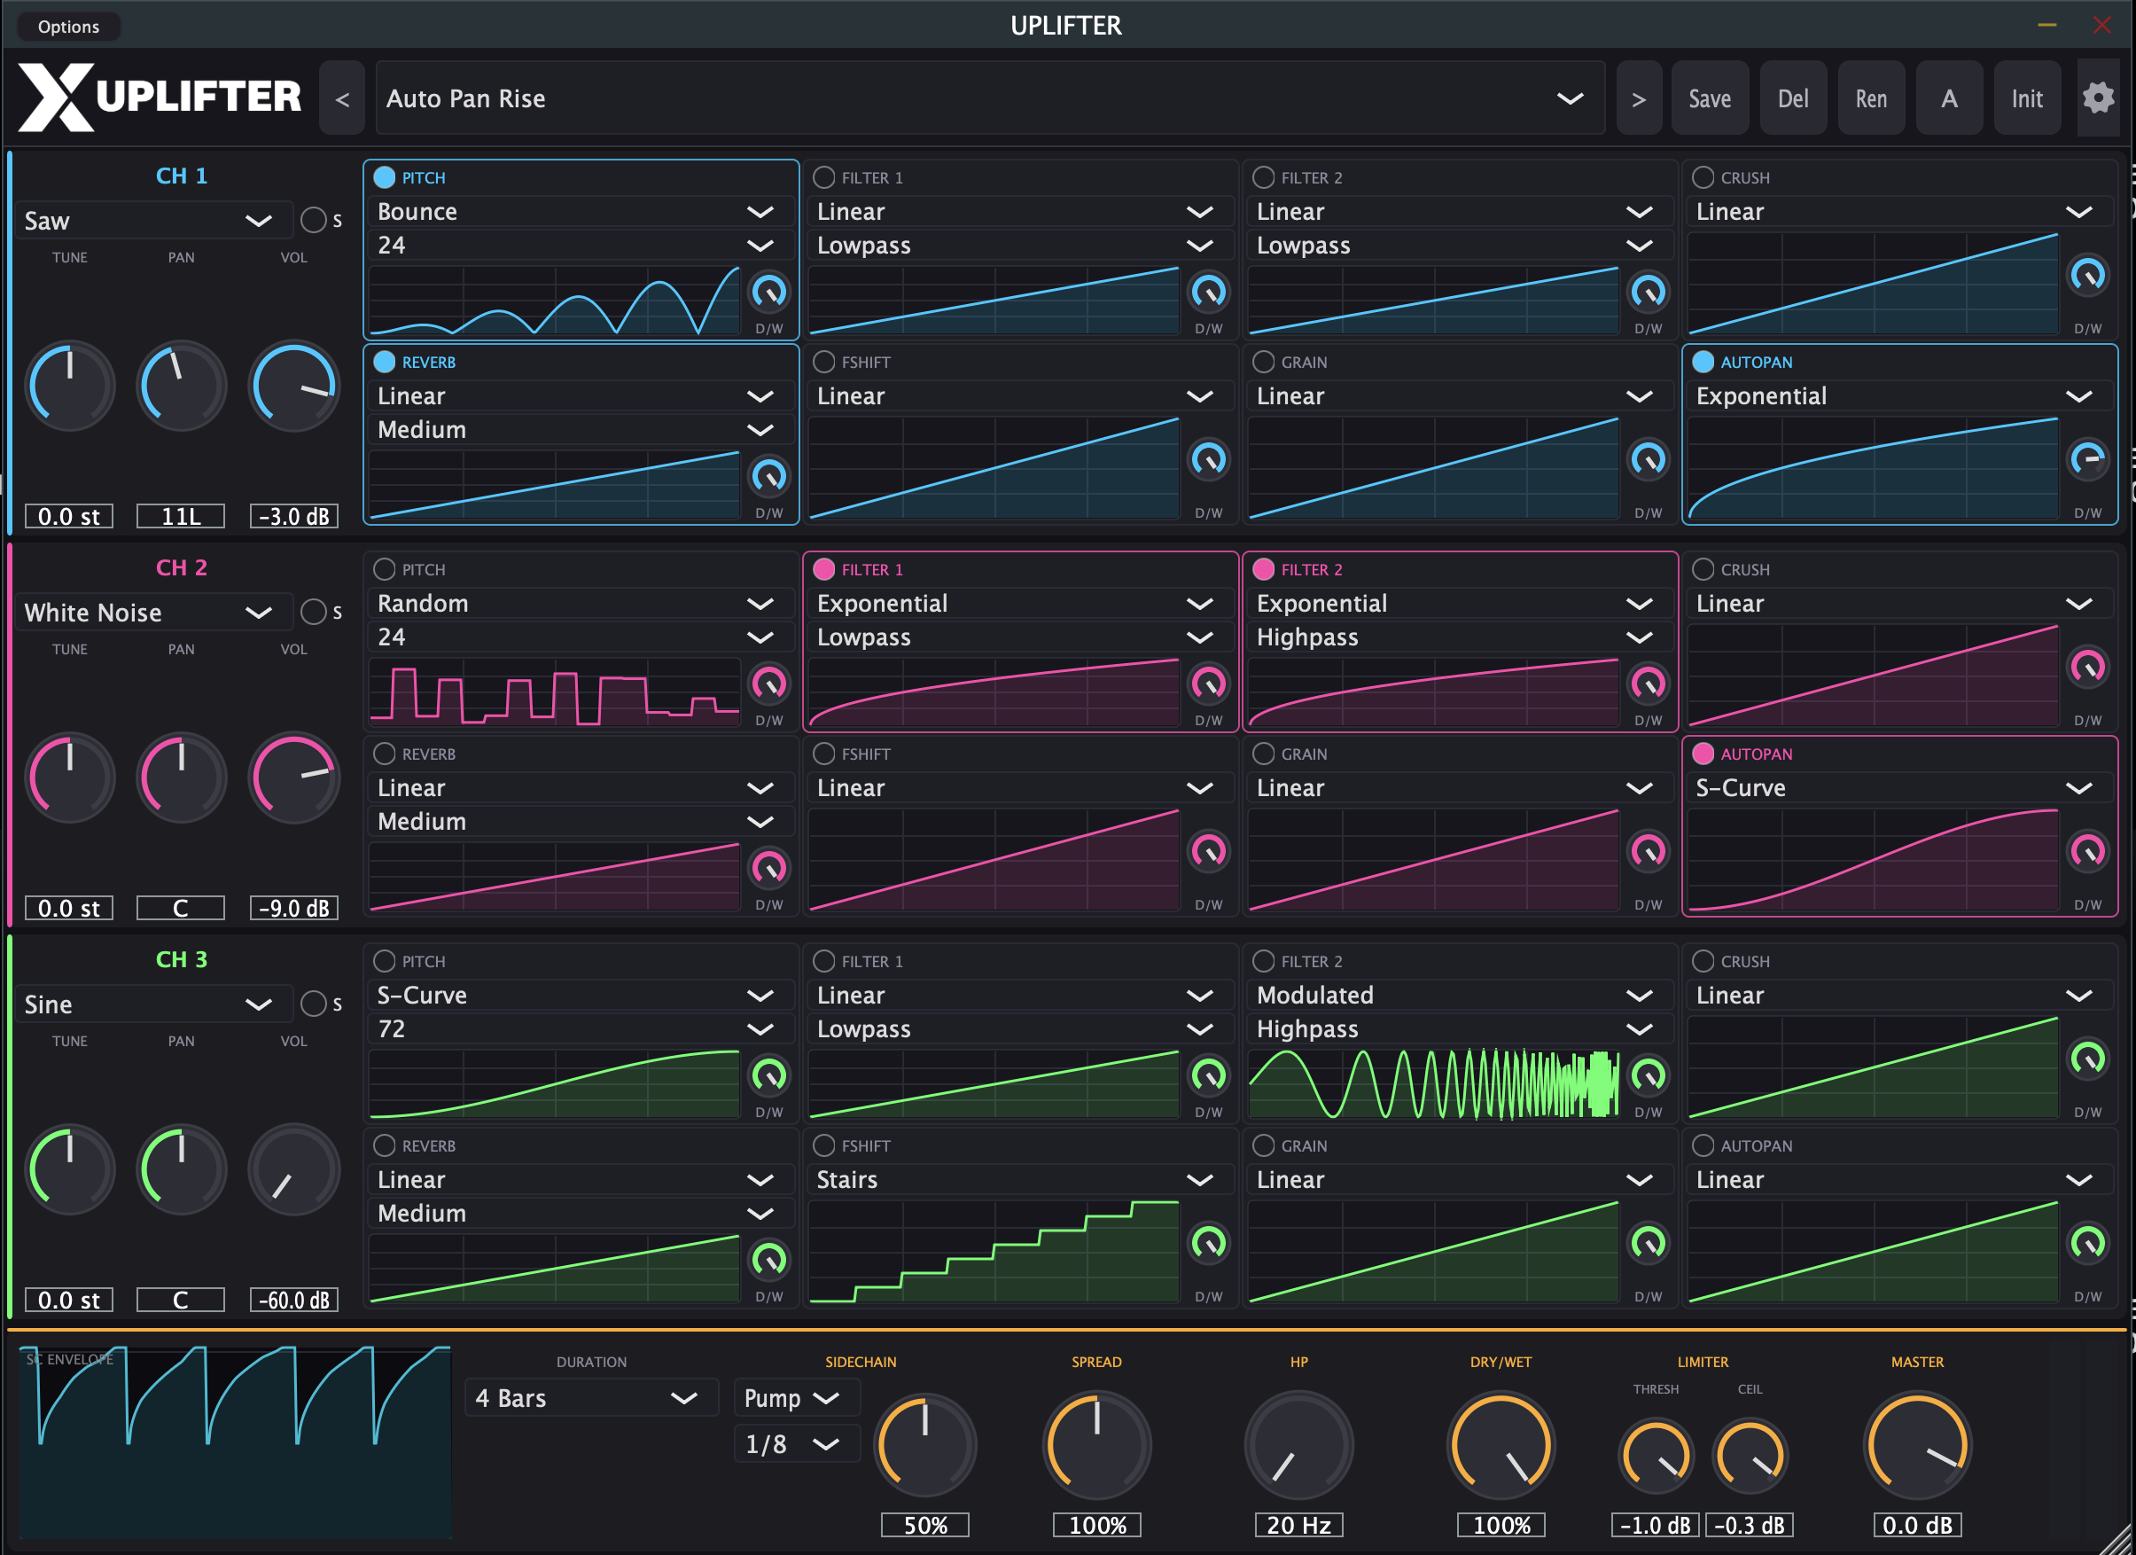Click the Sidechain amount knob
This screenshot has width=2136, height=1555.
click(926, 1446)
